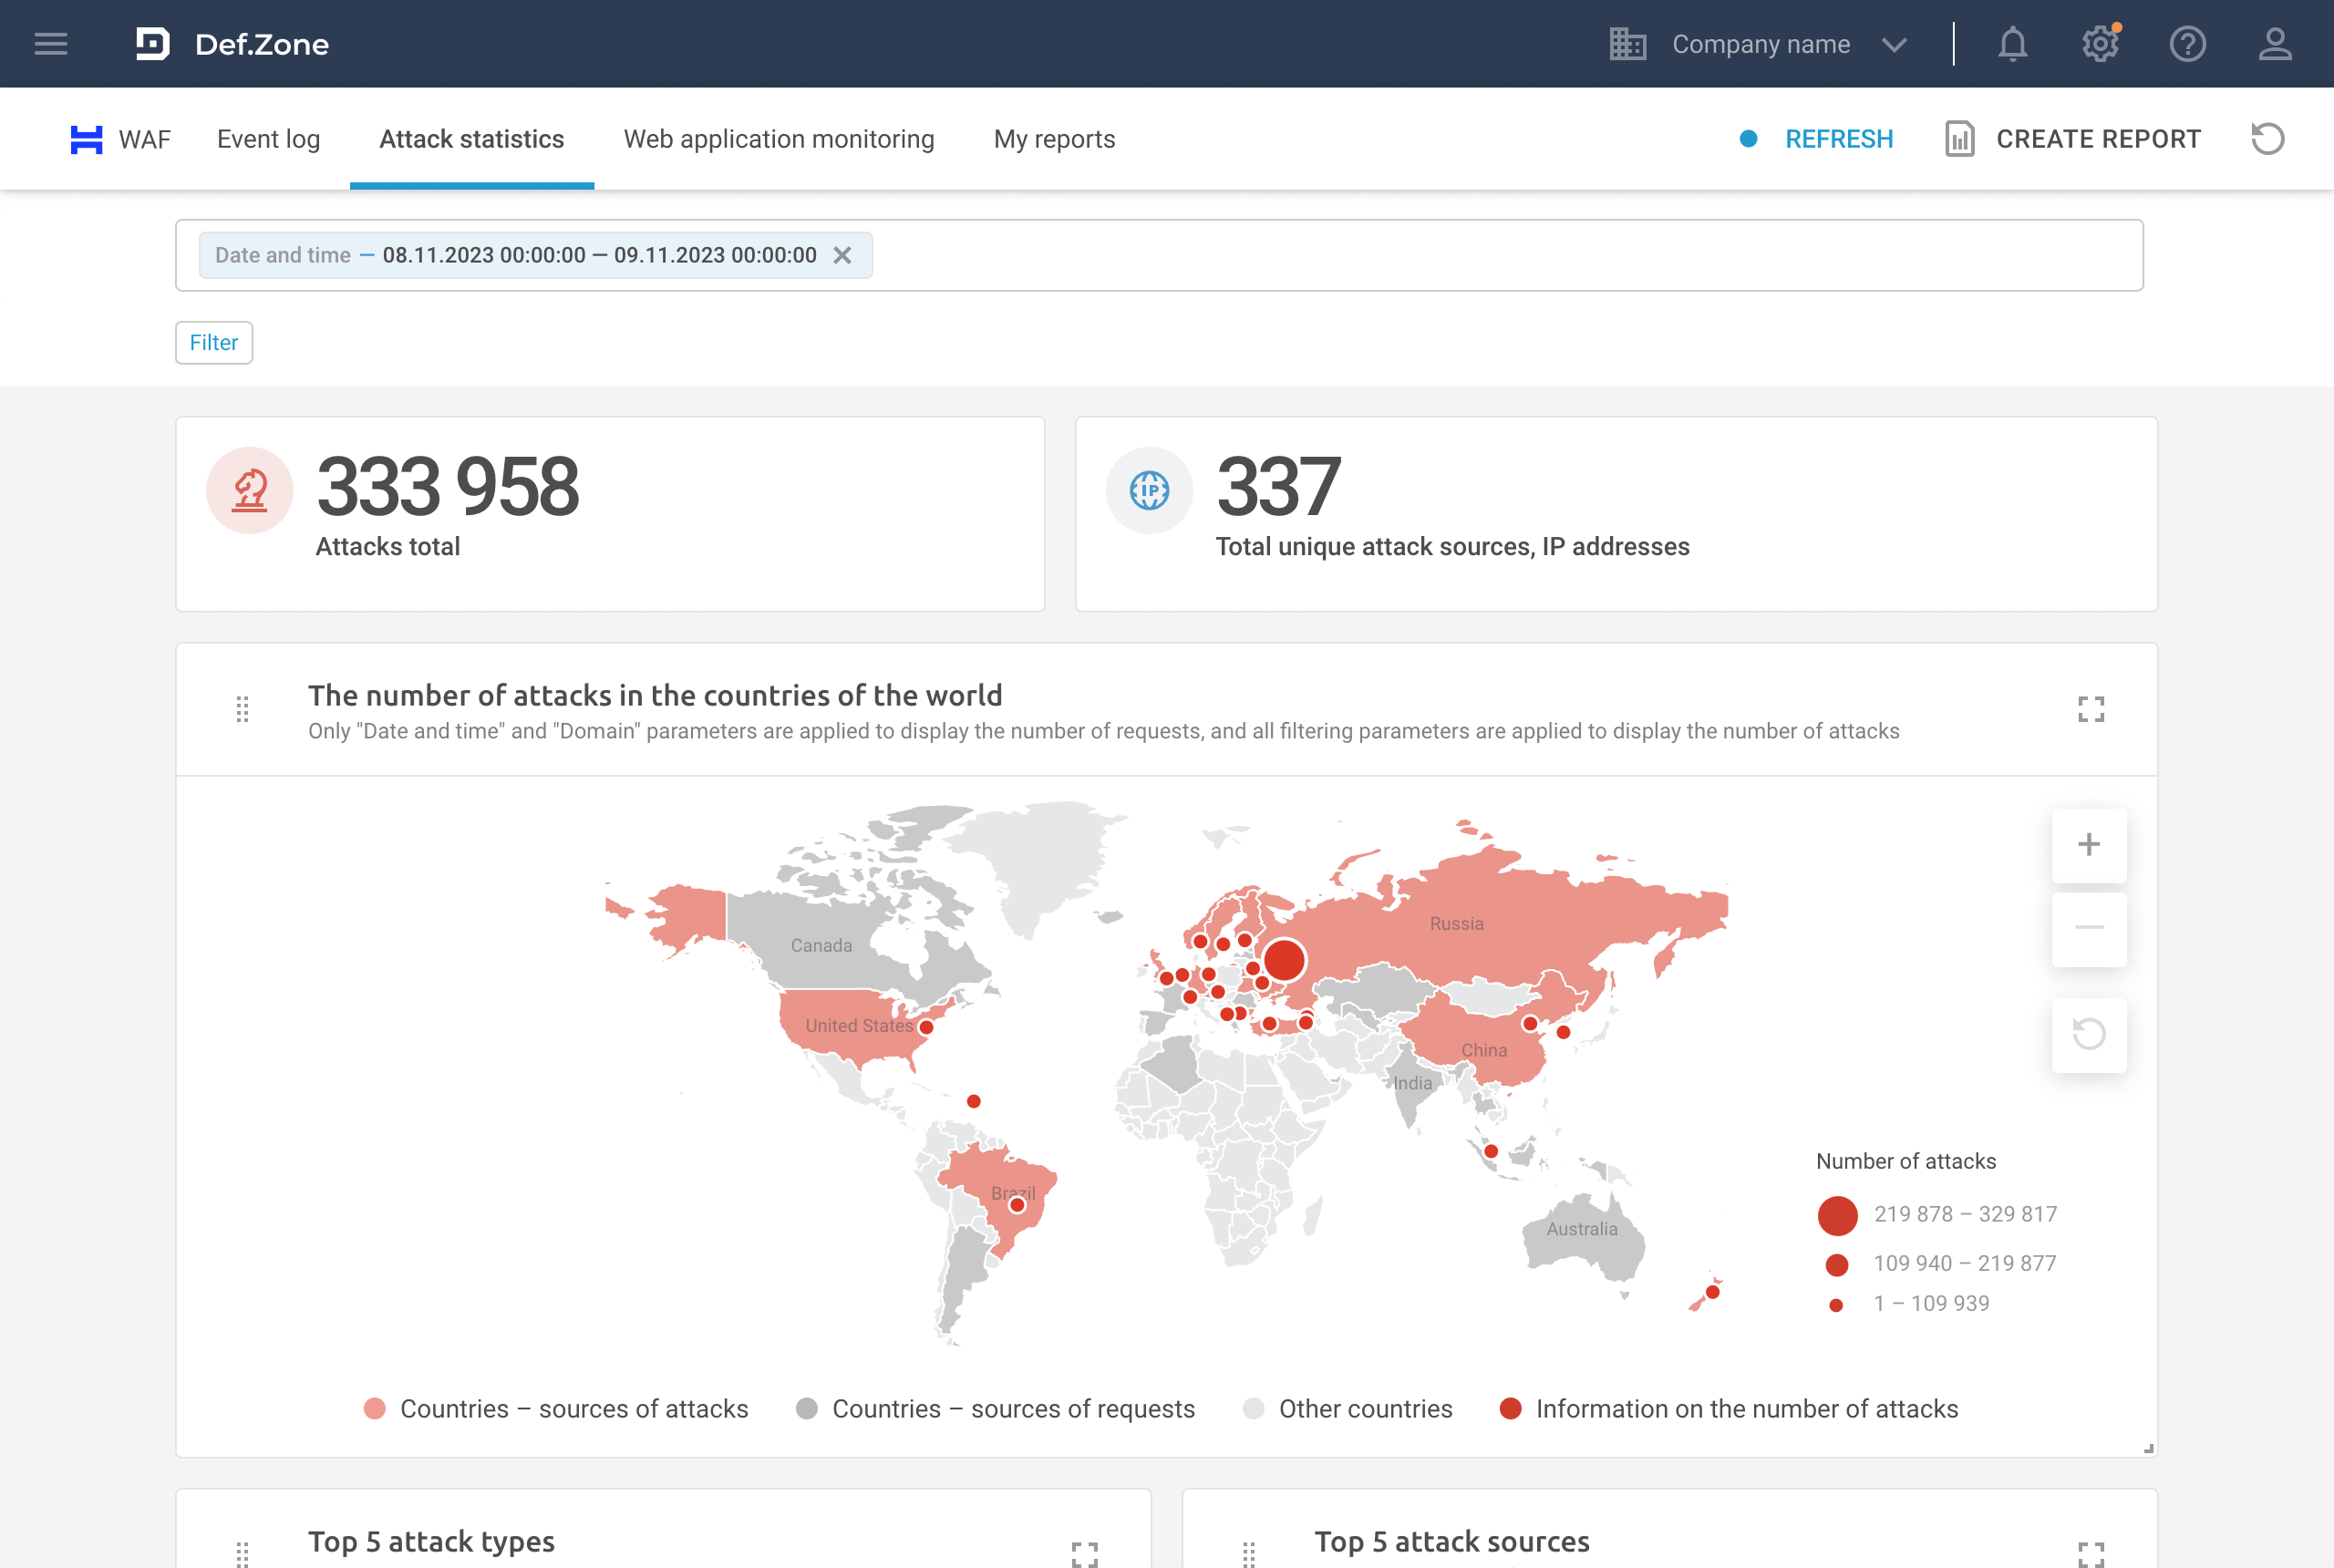This screenshot has width=2334, height=1568.
Task: Toggle Countries – sources of attacks legend
Action: [x=556, y=1408]
